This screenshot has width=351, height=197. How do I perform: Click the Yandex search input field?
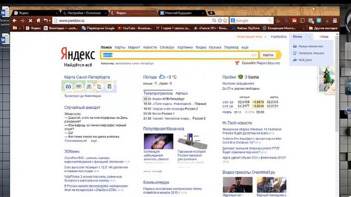pos(179,55)
